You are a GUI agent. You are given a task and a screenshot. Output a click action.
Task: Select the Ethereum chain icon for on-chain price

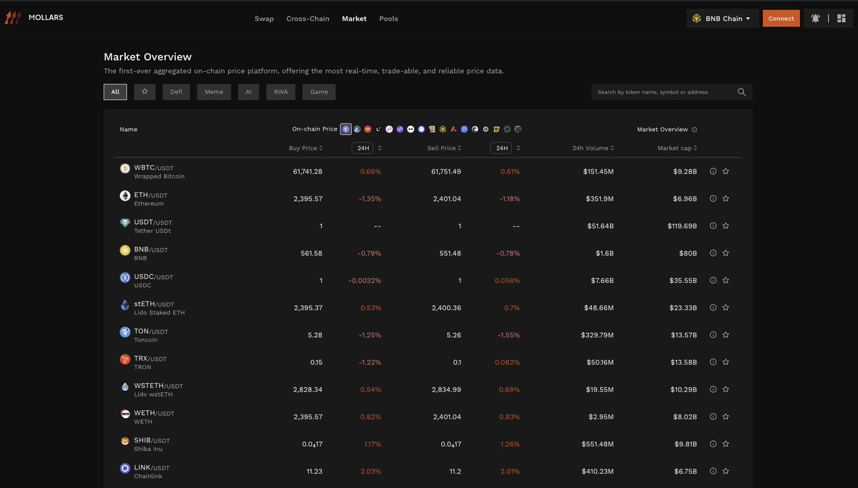(346, 129)
